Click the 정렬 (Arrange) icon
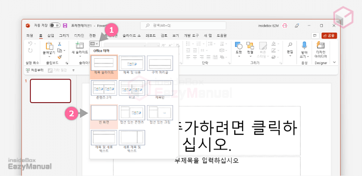Image resolution: width=362 pixels, height=176 pixels. tap(250, 46)
